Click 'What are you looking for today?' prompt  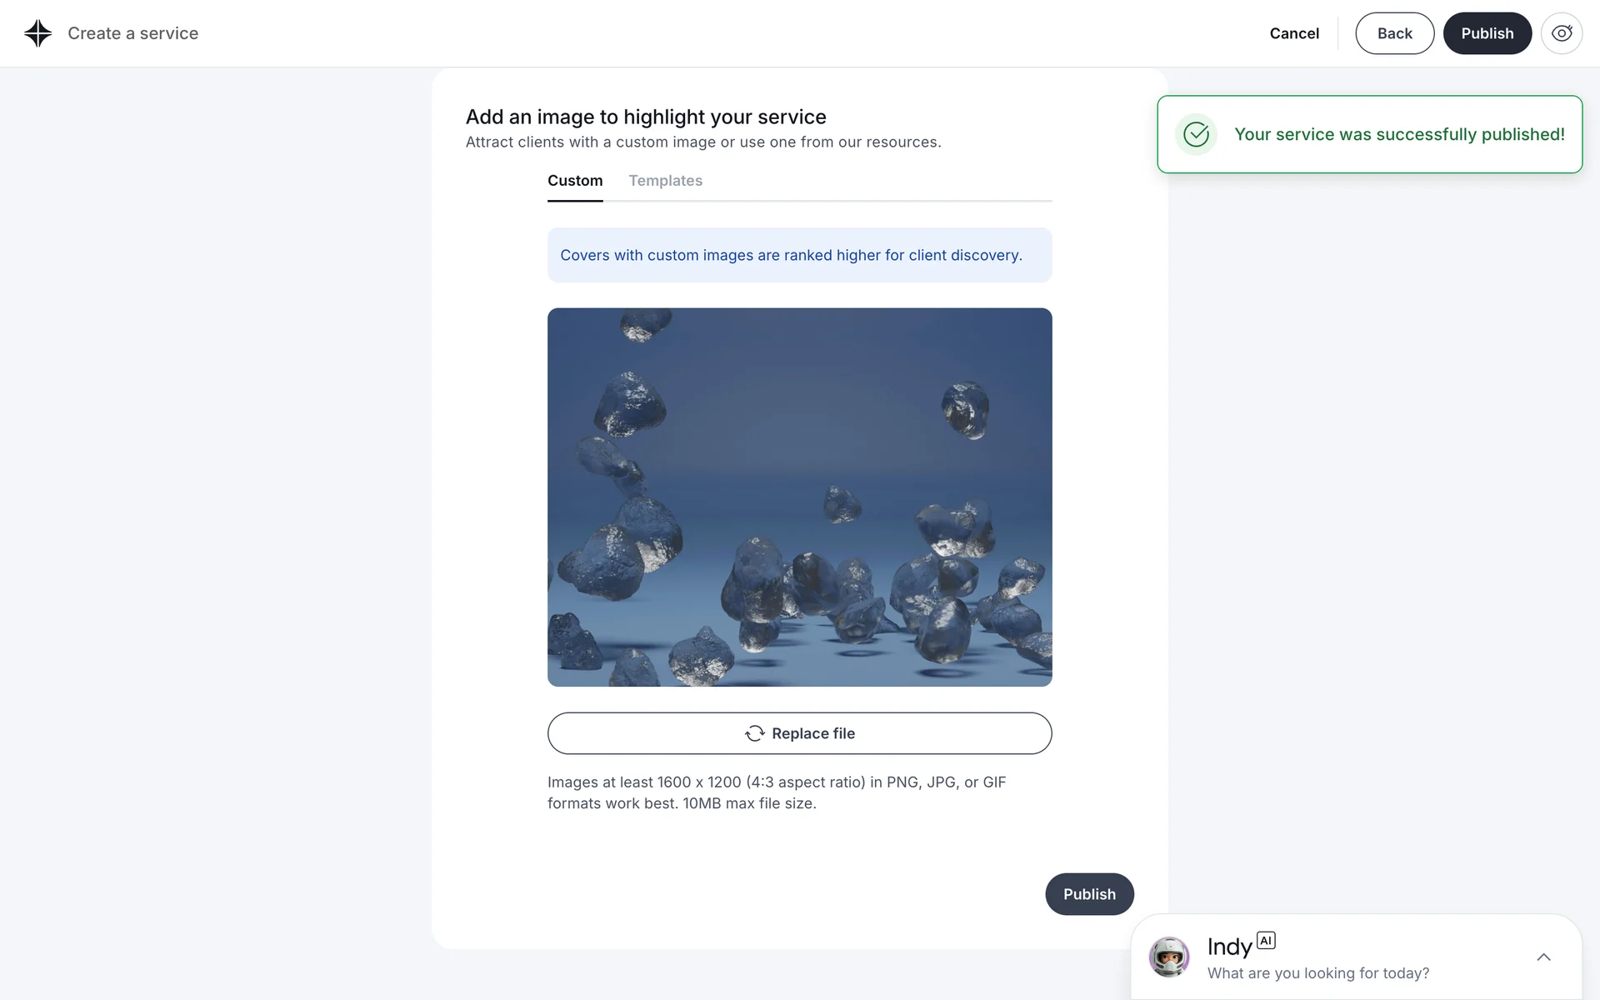[1317, 973]
